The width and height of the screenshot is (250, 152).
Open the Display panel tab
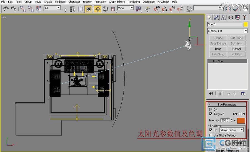coord(237,17)
